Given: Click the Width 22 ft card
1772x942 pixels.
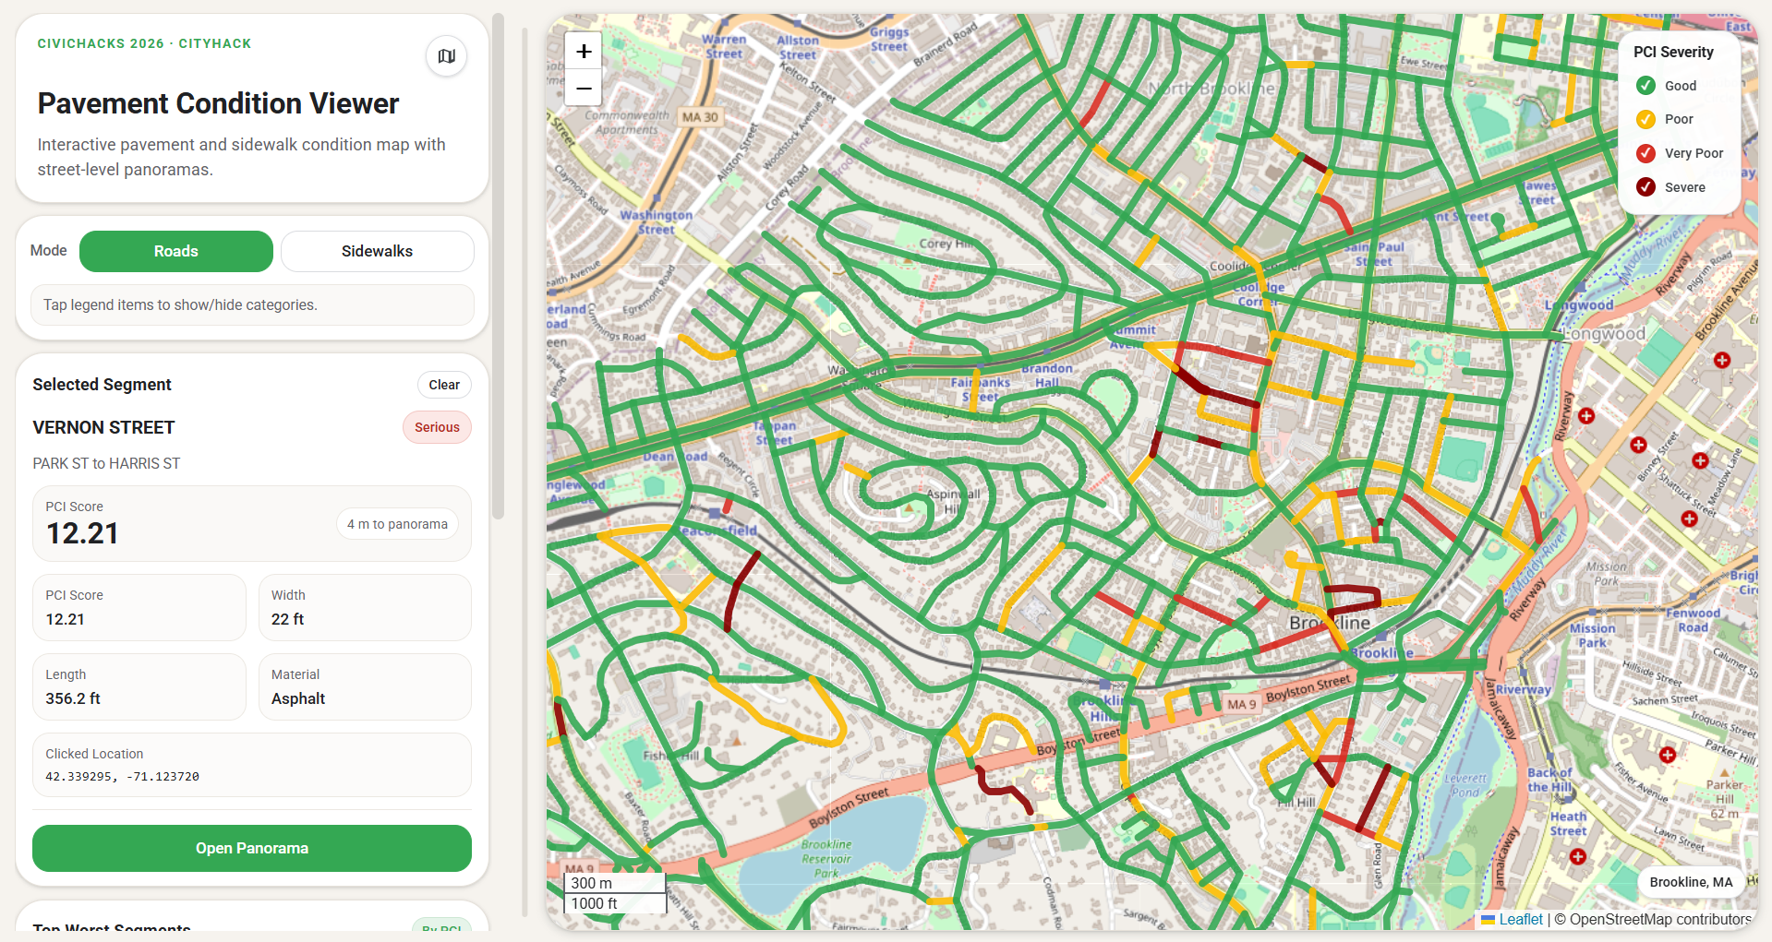Looking at the screenshot, I should click(366, 608).
